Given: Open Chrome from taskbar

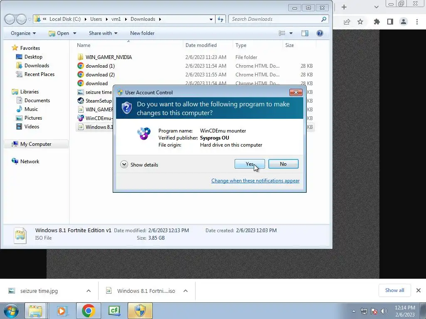Looking at the screenshot, I should click(x=88, y=311).
